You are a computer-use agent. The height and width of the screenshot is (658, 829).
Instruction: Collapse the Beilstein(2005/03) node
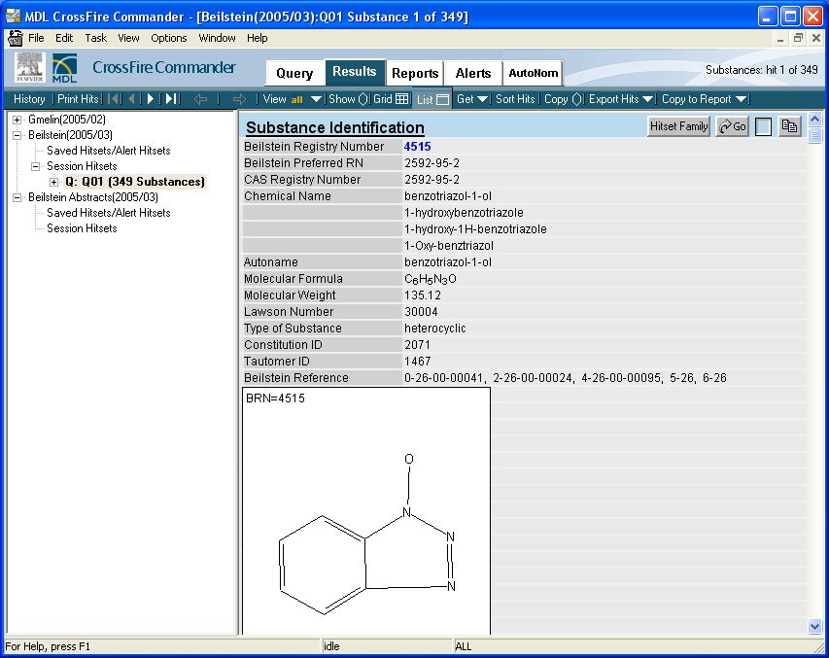pyautogui.click(x=17, y=135)
